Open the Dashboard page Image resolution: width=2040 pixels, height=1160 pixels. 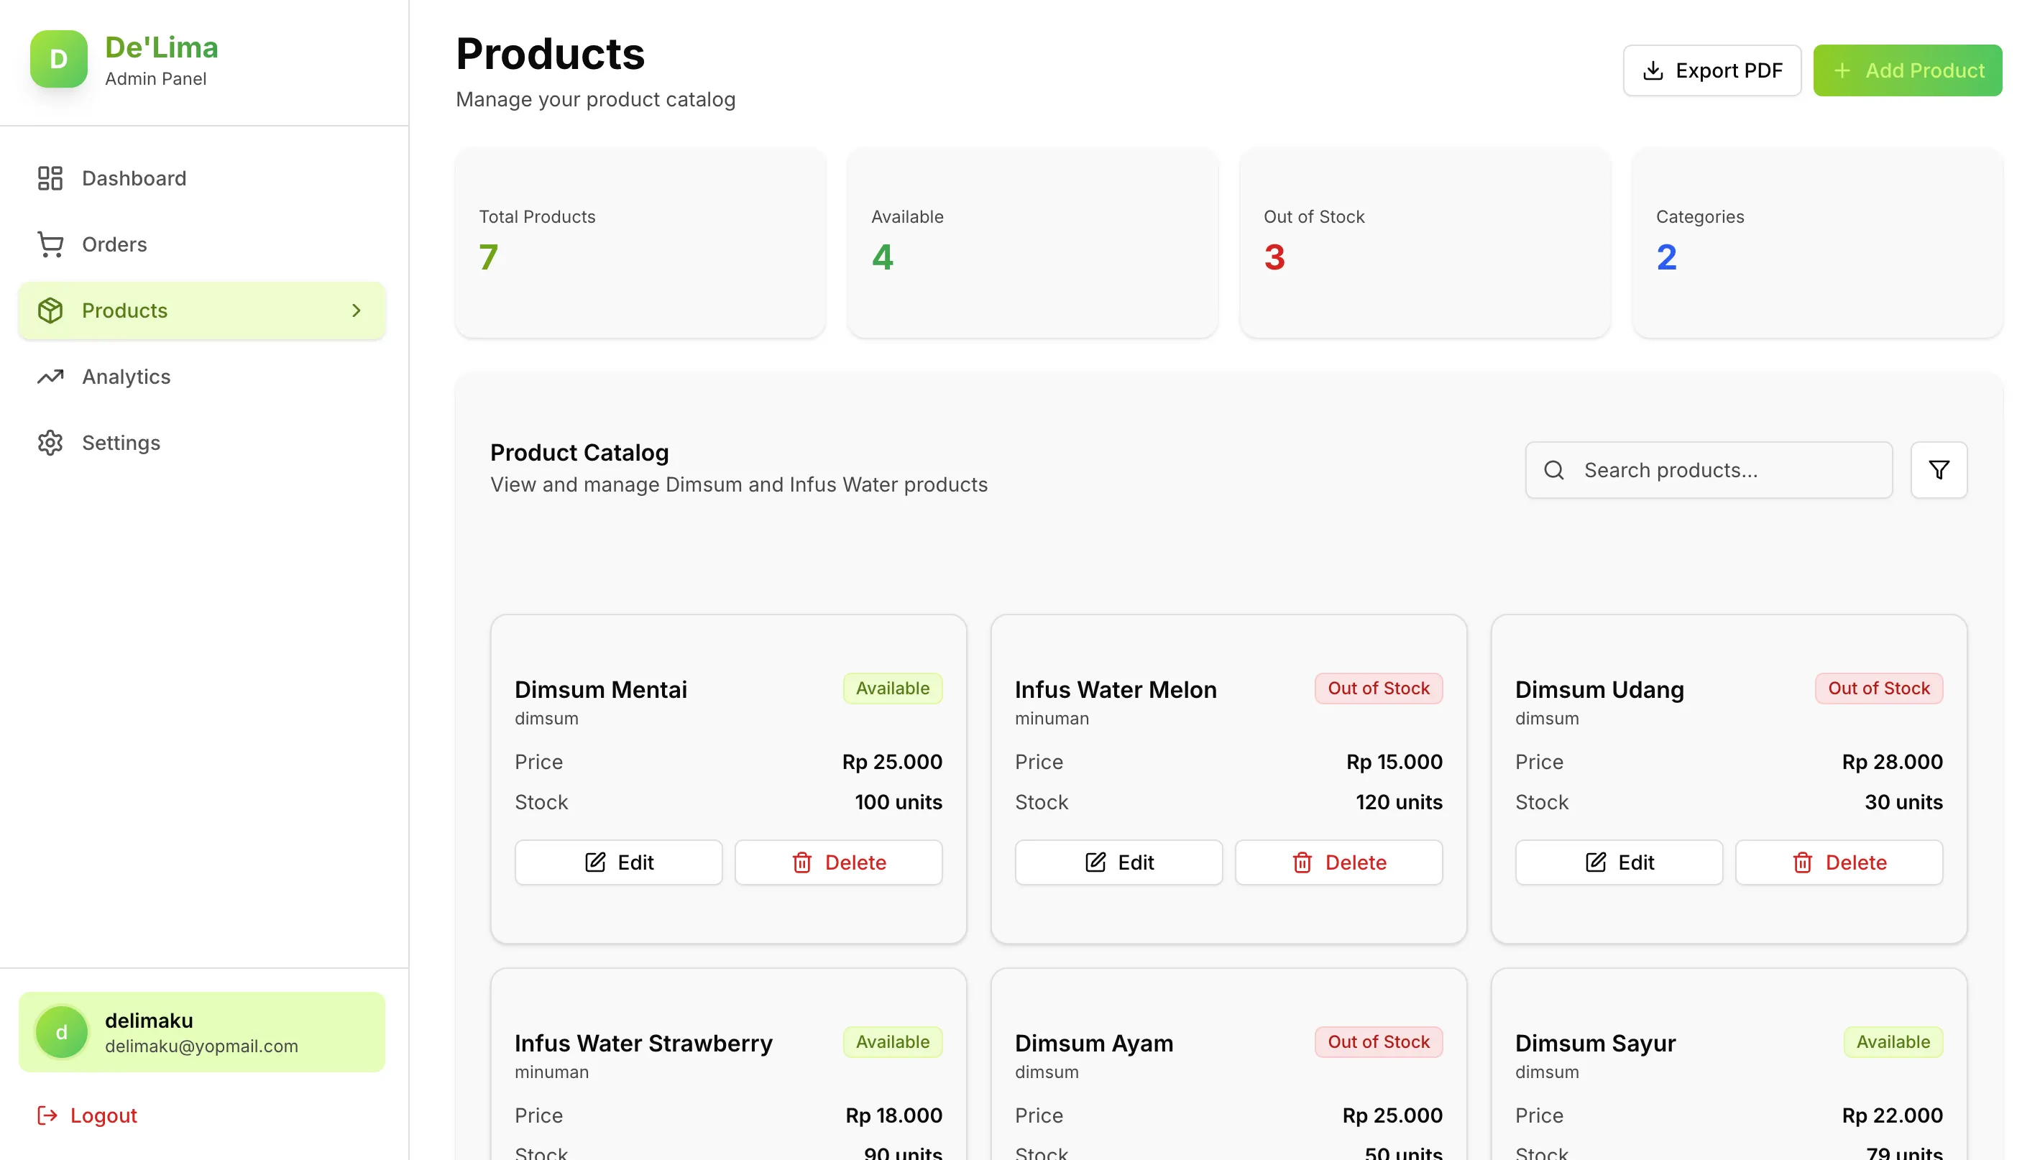202,178
